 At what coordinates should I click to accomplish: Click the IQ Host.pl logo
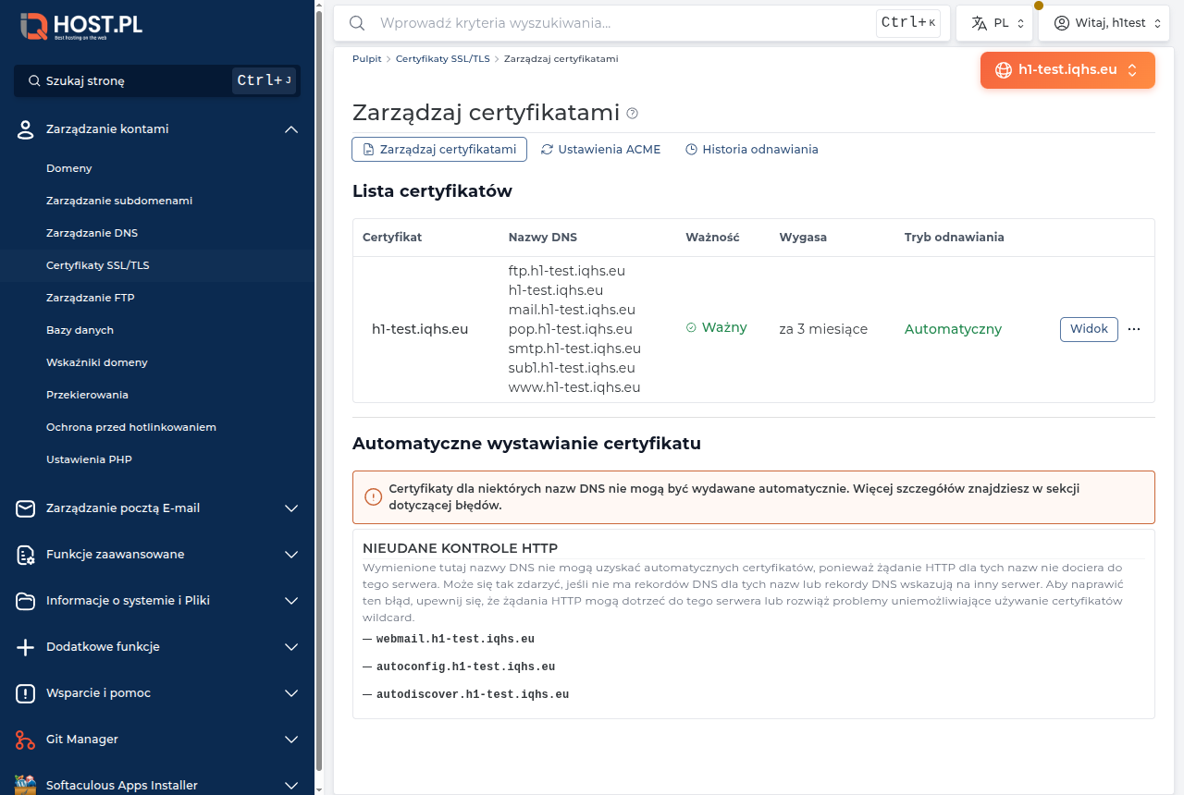pyautogui.click(x=81, y=26)
